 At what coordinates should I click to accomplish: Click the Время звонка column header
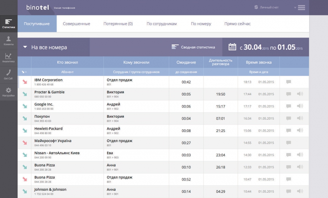[259, 62]
